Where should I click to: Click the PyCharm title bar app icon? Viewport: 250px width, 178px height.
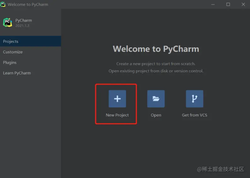[x=3, y=4]
